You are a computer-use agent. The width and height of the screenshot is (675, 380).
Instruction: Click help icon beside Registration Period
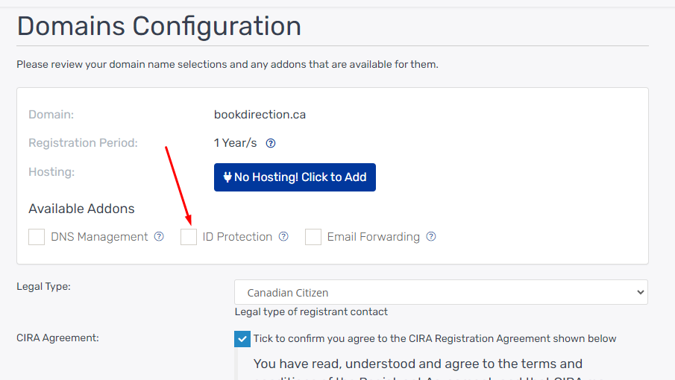pyautogui.click(x=270, y=143)
